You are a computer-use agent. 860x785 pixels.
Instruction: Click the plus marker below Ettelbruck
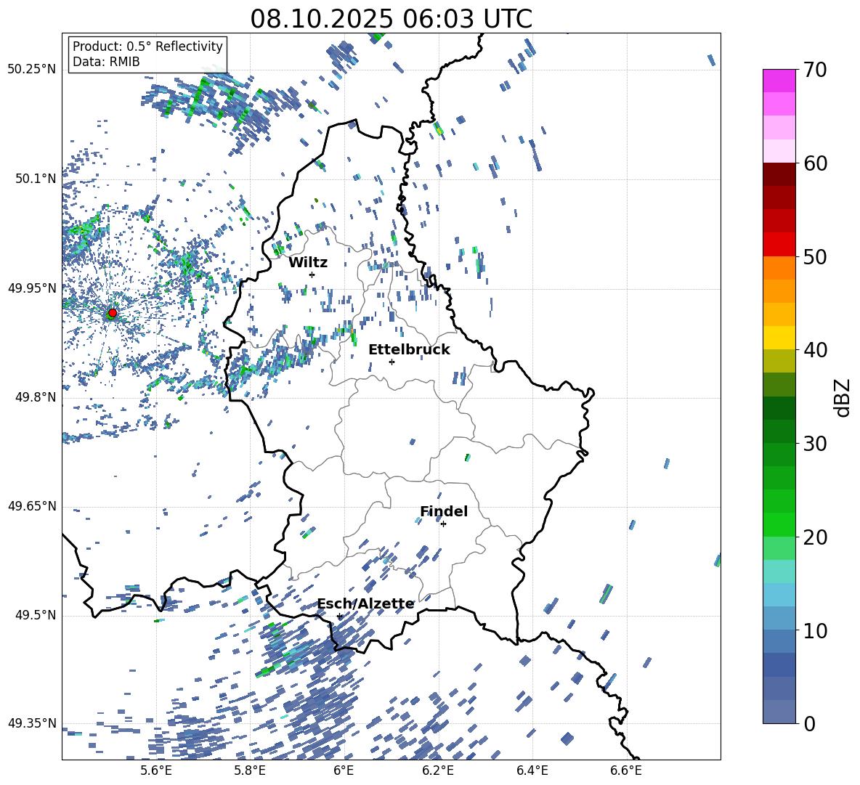pos(392,362)
